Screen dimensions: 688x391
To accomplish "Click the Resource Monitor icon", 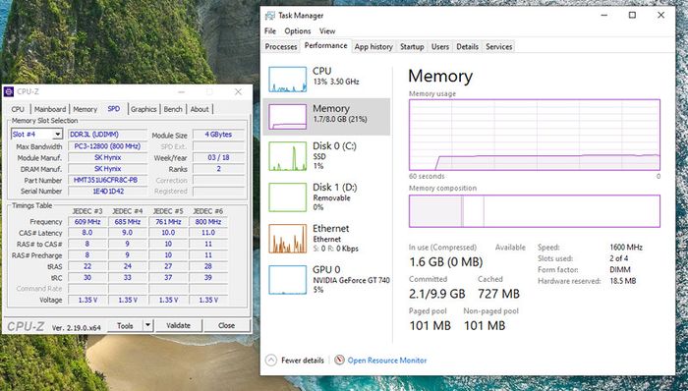I will click(339, 361).
